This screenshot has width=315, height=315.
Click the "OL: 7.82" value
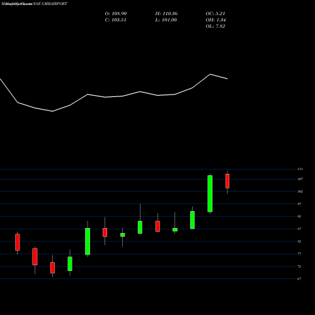215,26
